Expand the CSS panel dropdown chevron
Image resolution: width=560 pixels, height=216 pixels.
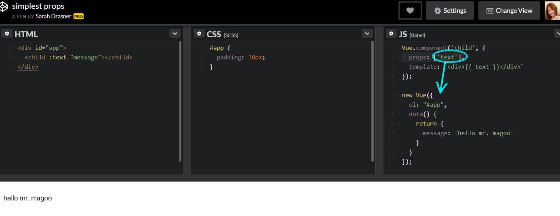pyautogui.click(x=367, y=34)
